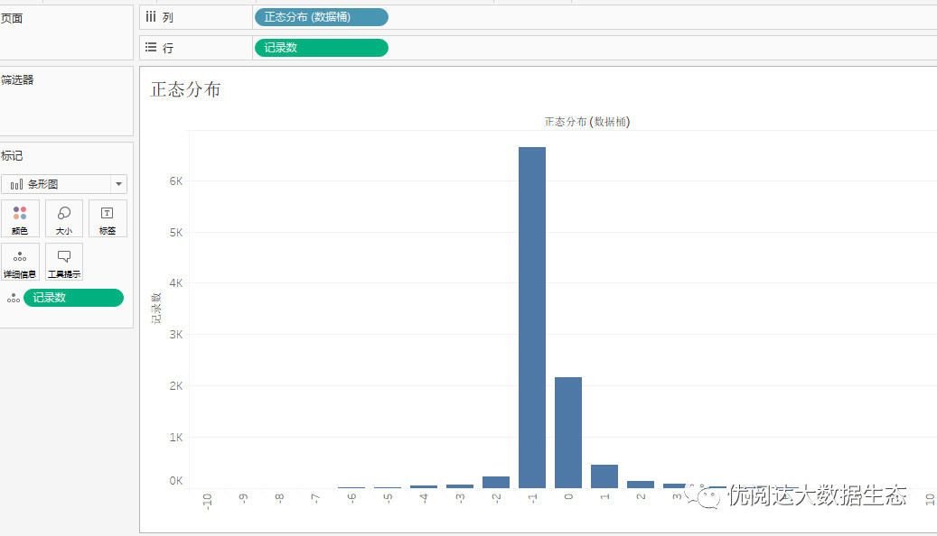This screenshot has height=536, width=937.
Task: Open the Label (标签) mark property
Action: 108,217
